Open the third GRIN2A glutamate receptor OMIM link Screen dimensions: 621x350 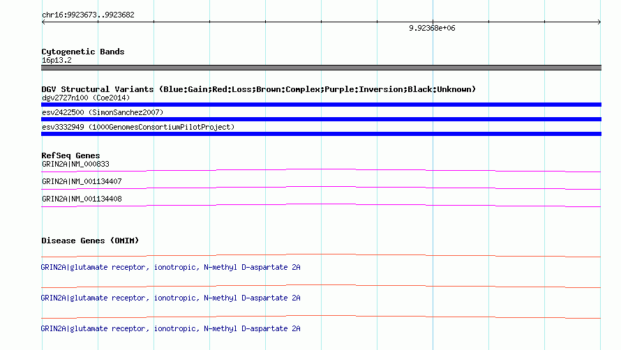pyautogui.click(x=170, y=328)
